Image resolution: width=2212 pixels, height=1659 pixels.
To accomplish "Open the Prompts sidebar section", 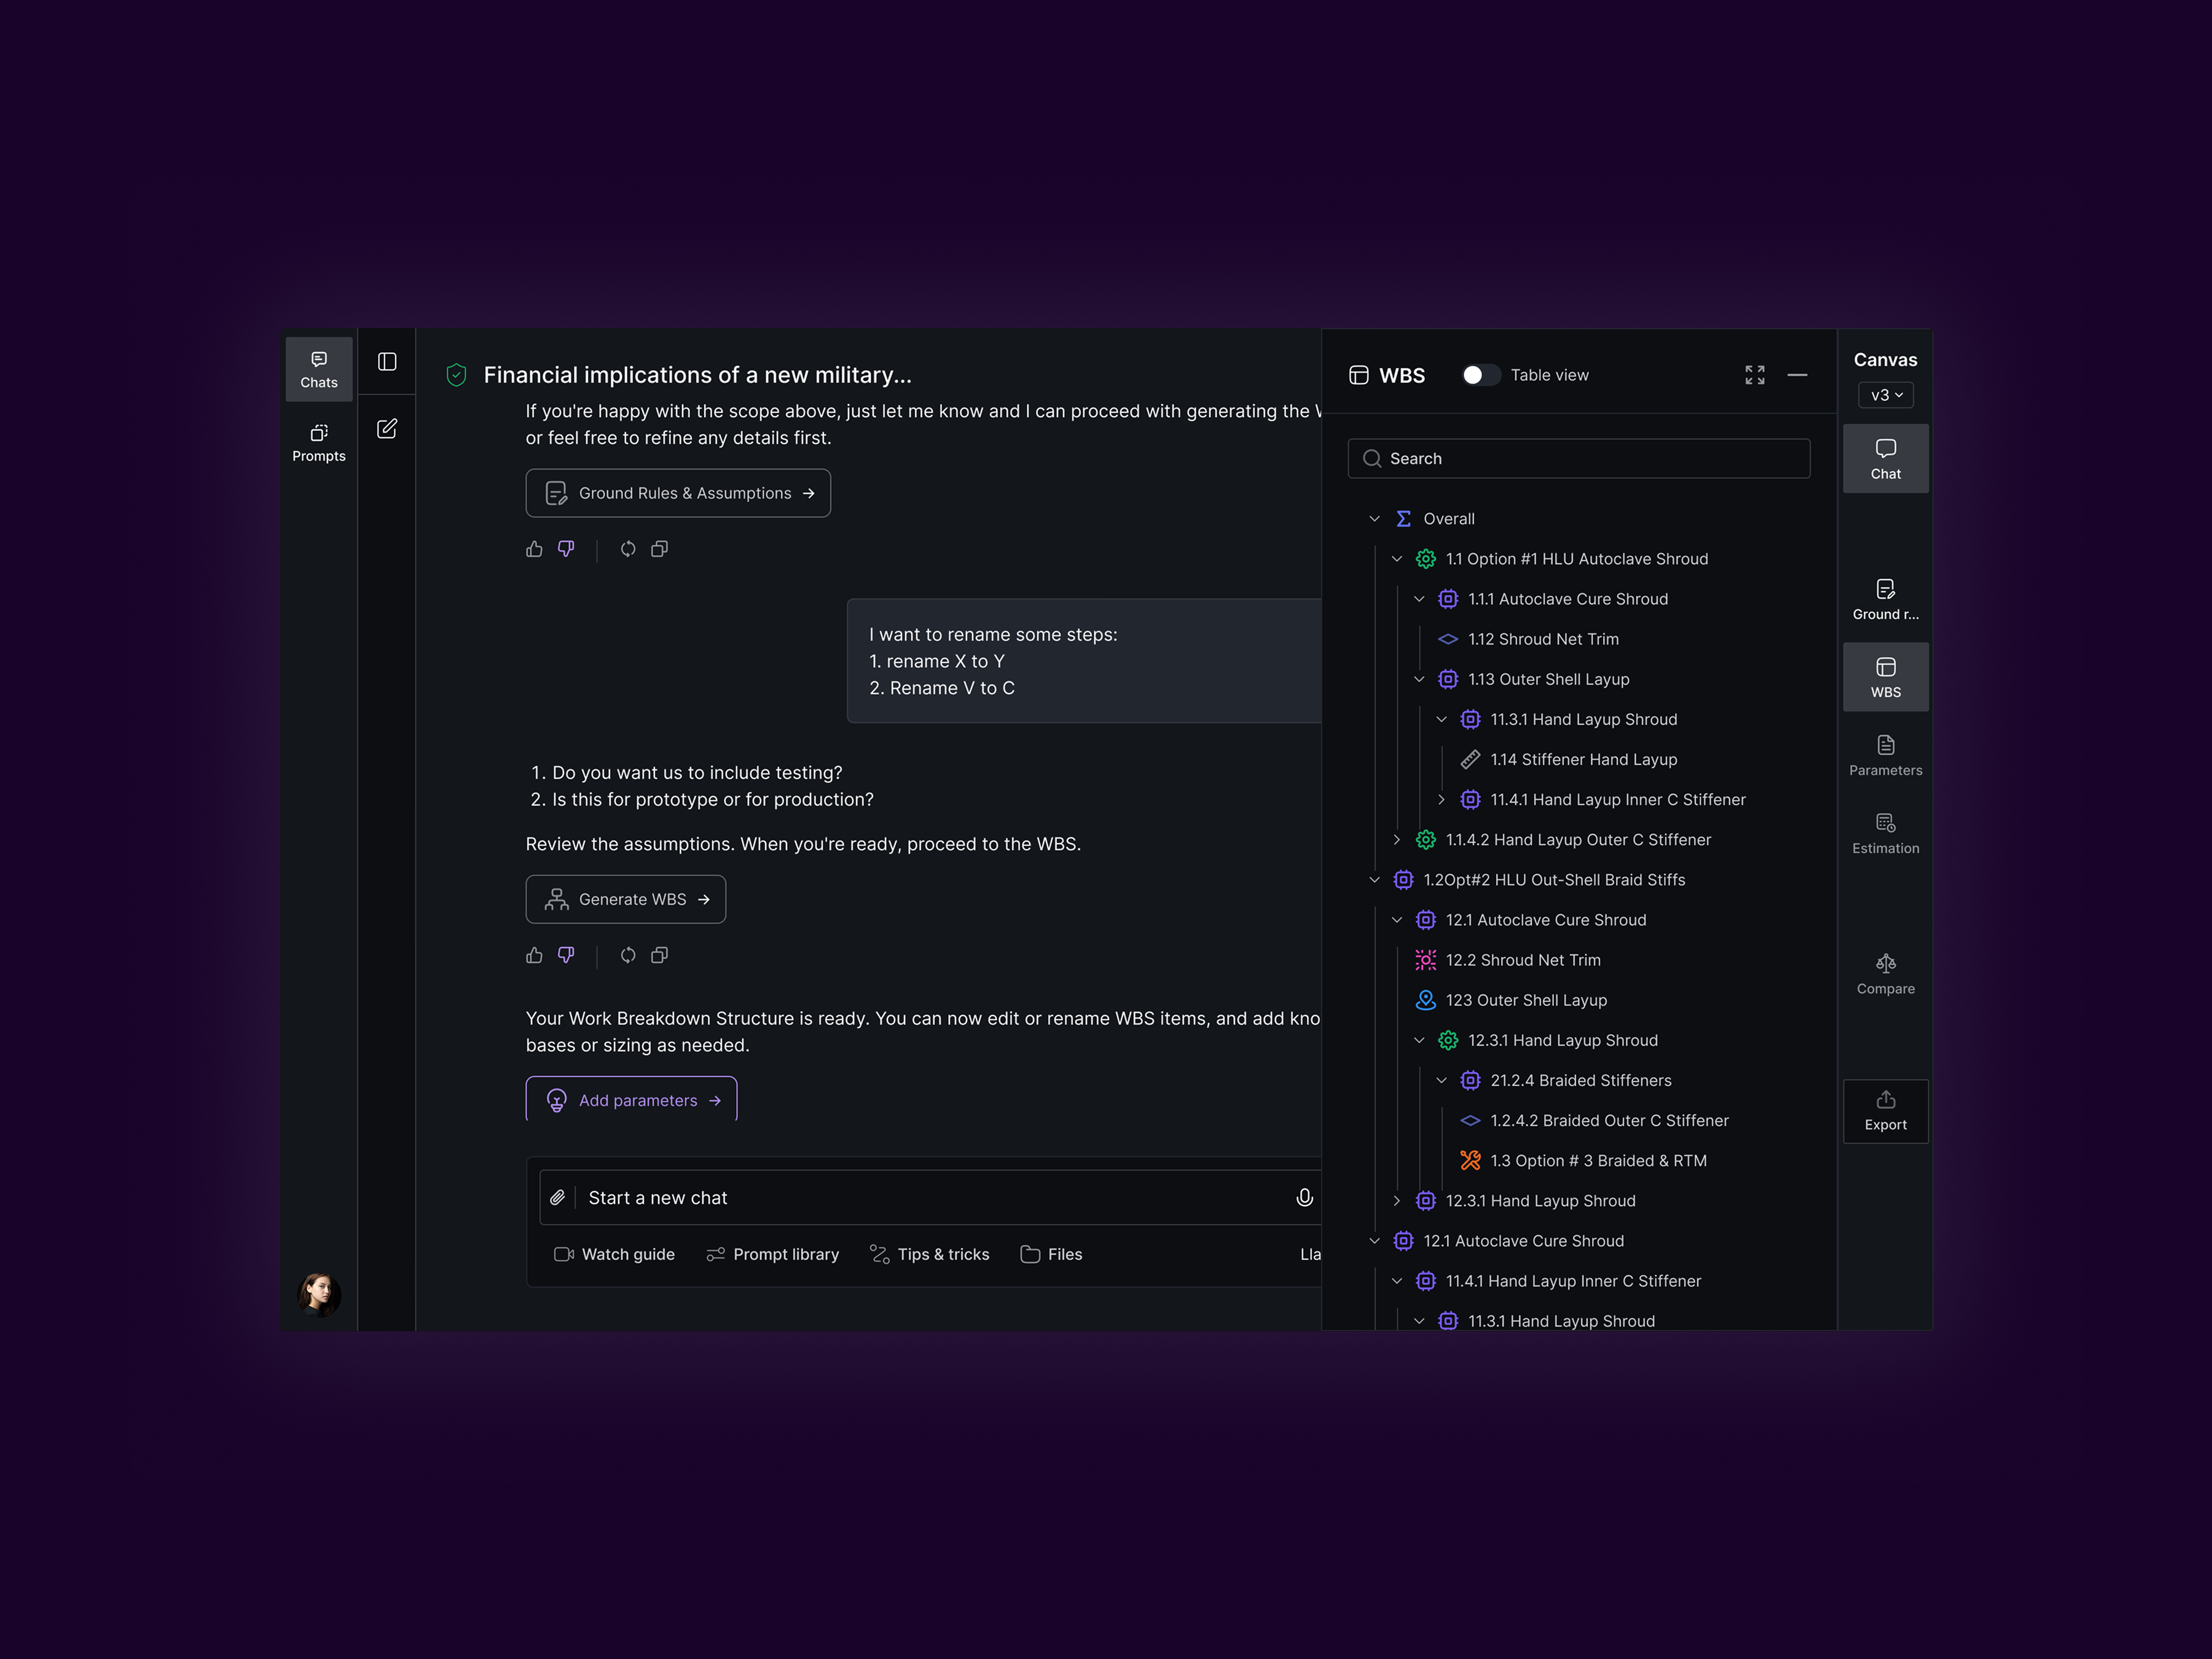I will pos(319,442).
